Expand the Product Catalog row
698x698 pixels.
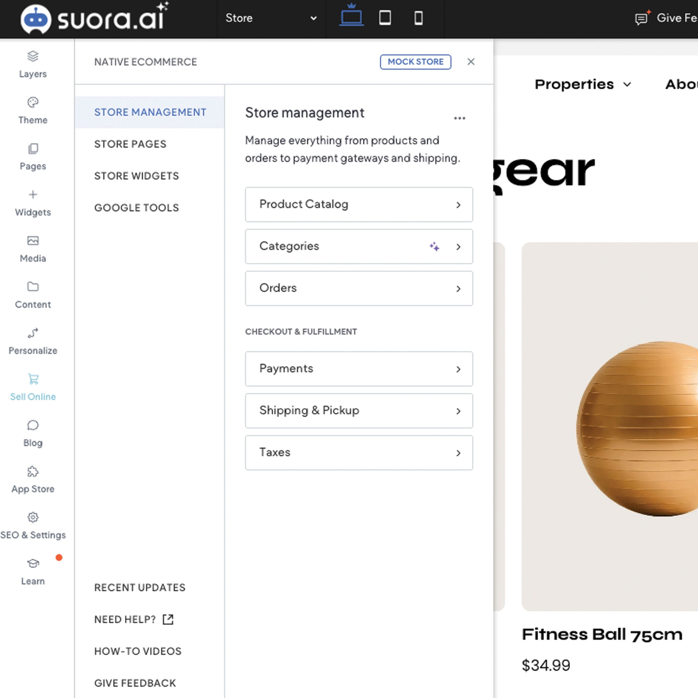pos(359,205)
